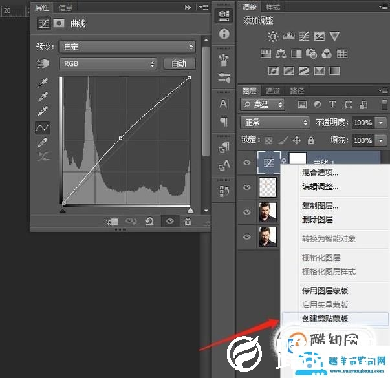Click the text layer filter T icon
Image resolution: width=390 pixels, height=378 pixels.
(x=332, y=104)
